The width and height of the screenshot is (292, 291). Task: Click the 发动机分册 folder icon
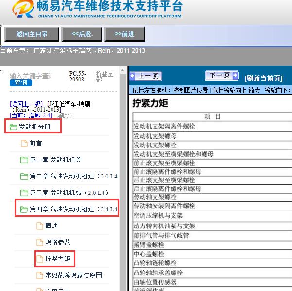pyautogui.click(x=14, y=127)
